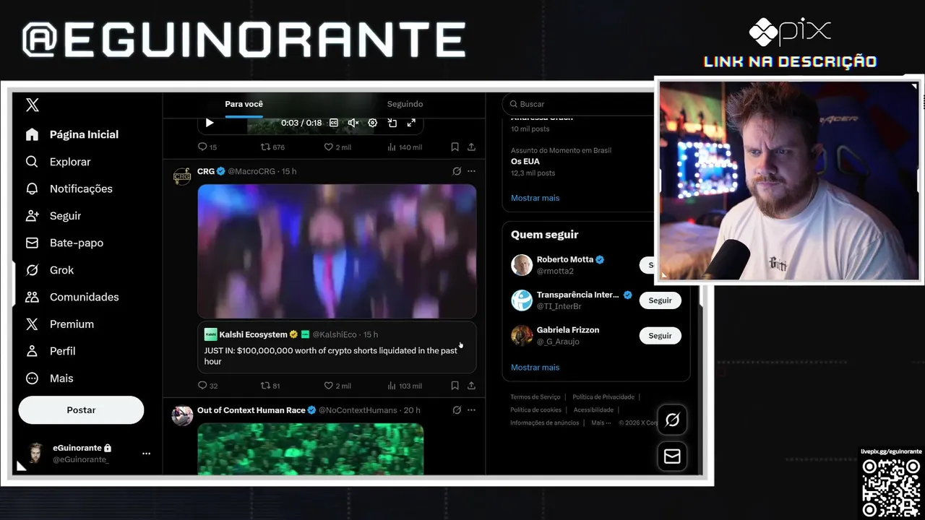
Task: Open the floating Grok button
Action: coord(672,420)
